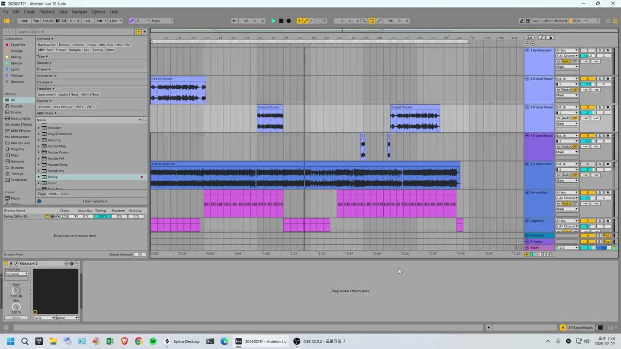This screenshot has height=349, width=621.
Task: Open the Navigate menu
Action: tap(80, 12)
